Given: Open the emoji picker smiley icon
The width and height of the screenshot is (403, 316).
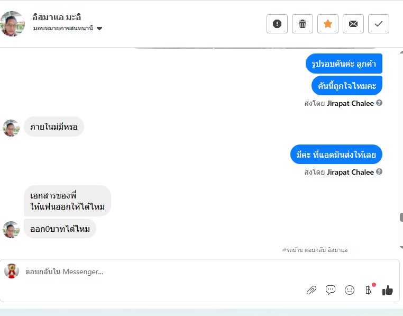Looking at the screenshot, I should tap(349, 290).
